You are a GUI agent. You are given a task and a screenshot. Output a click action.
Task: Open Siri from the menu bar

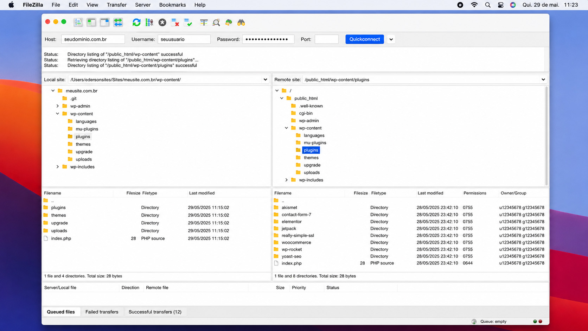(x=513, y=5)
